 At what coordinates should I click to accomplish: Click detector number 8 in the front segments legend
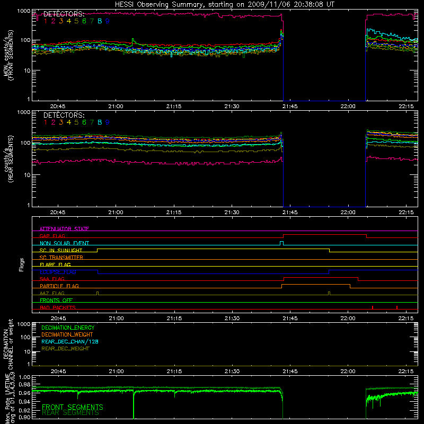(100, 21)
